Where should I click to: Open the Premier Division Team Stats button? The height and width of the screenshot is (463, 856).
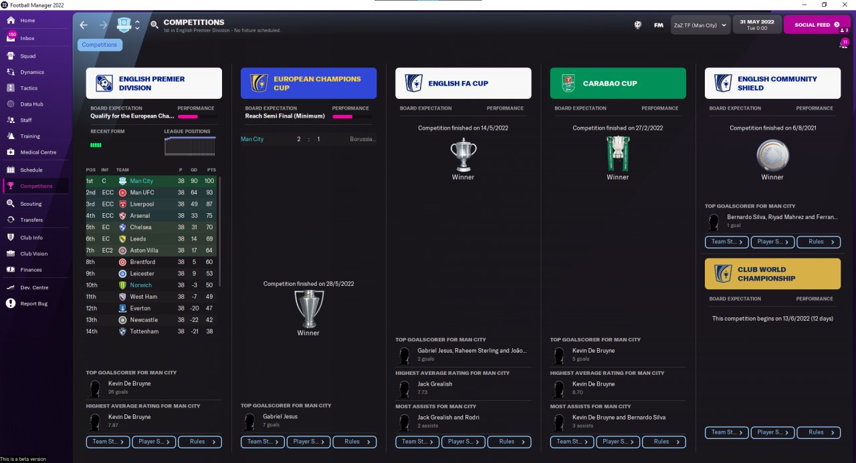(x=108, y=442)
